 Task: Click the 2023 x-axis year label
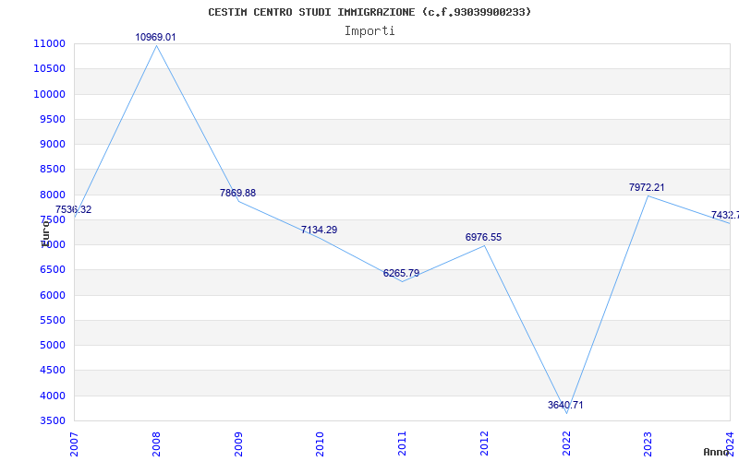(x=648, y=443)
